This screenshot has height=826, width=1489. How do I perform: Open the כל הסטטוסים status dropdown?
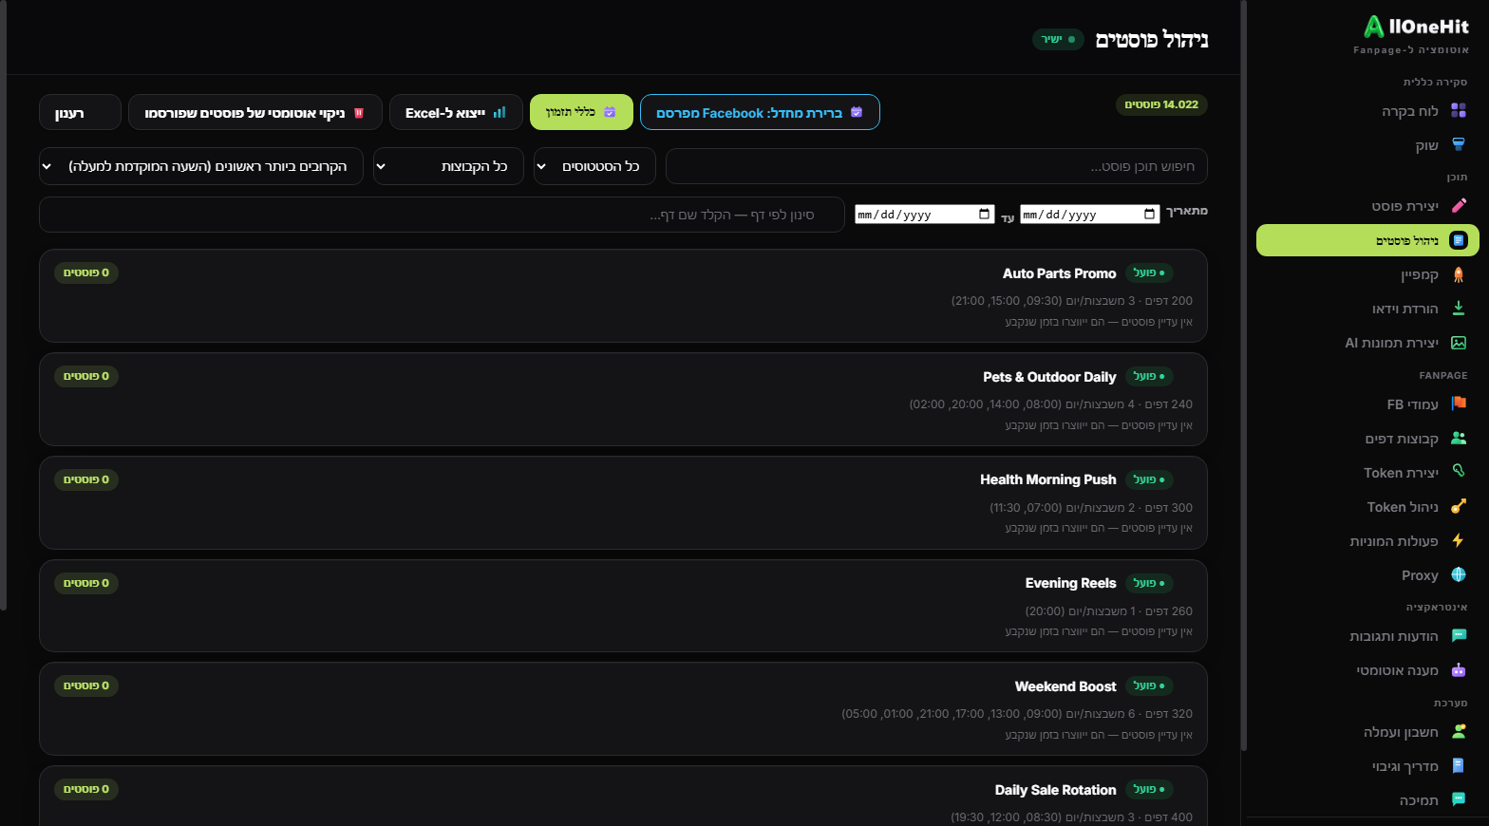pyautogui.click(x=594, y=166)
